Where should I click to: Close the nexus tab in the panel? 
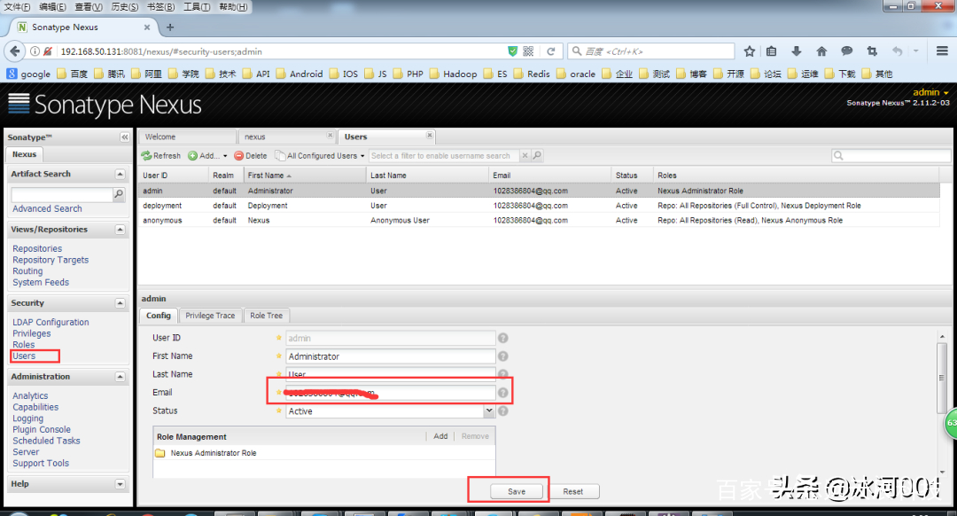tap(331, 135)
